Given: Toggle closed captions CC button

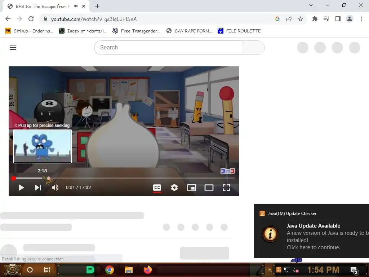Looking at the screenshot, I should pyautogui.click(x=157, y=188).
